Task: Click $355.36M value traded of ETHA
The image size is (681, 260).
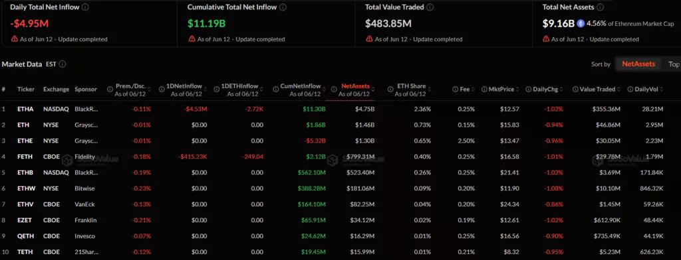Action: click(x=607, y=109)
